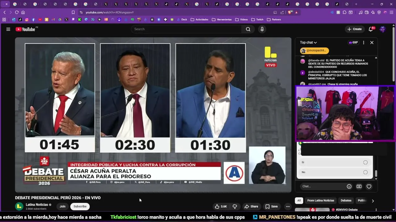The height and width of the screenshot is (222, 396).
Task: Open live chat more options menu
Action: pos(364,43)
